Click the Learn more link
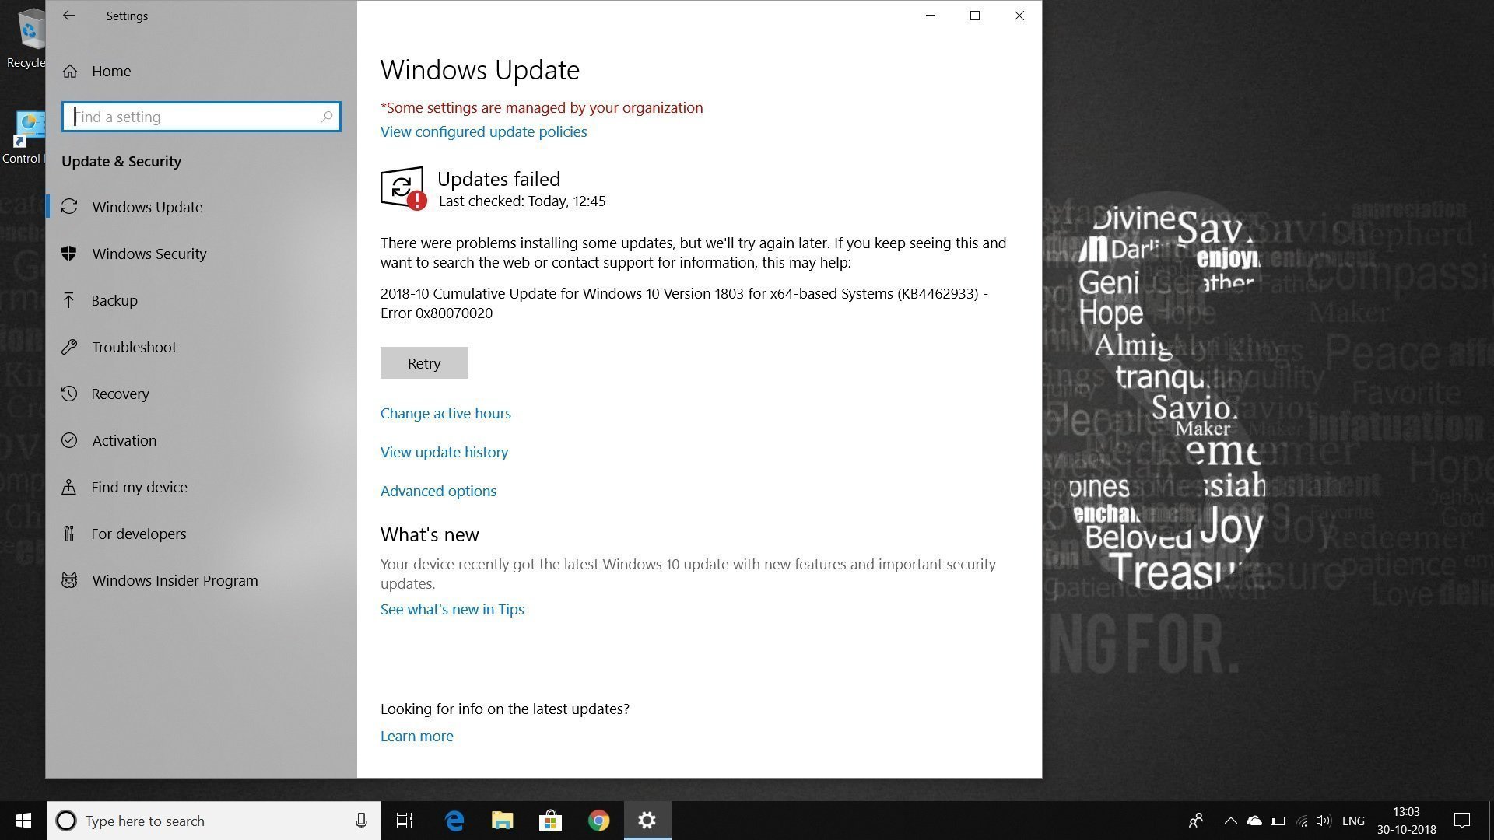 pos(416,736)
